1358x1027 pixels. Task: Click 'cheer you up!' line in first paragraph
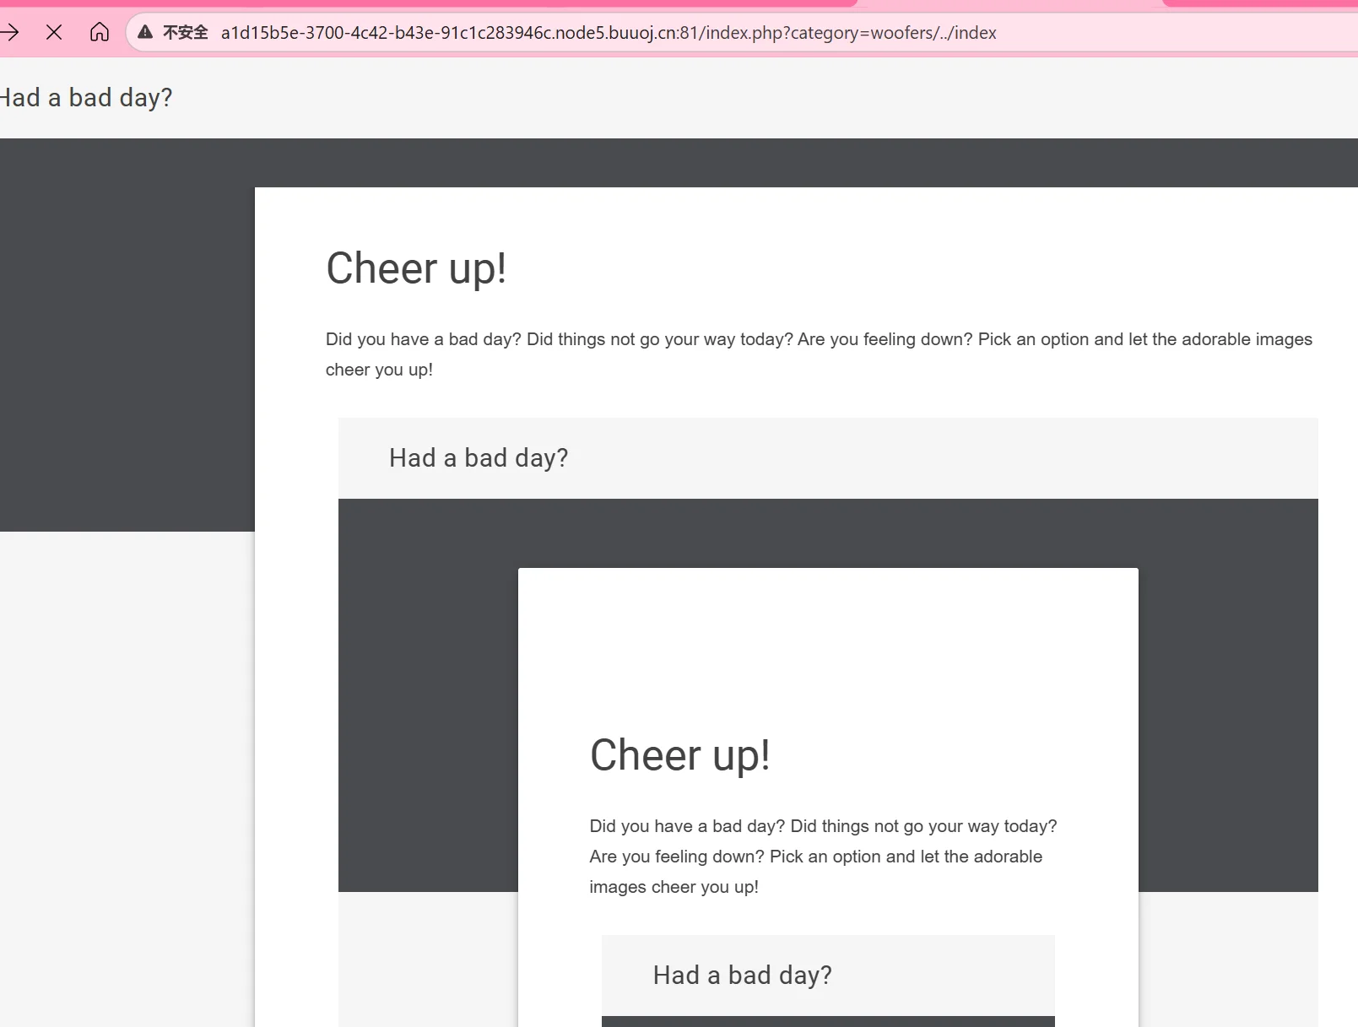point(379,370)
